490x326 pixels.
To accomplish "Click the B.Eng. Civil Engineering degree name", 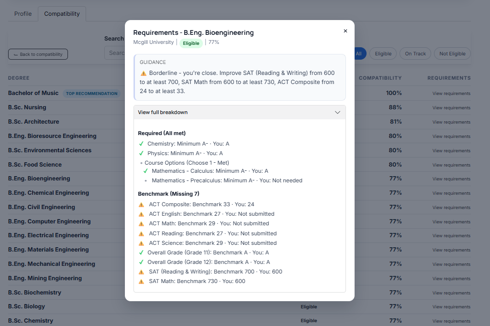I will (x=42, y=207).
